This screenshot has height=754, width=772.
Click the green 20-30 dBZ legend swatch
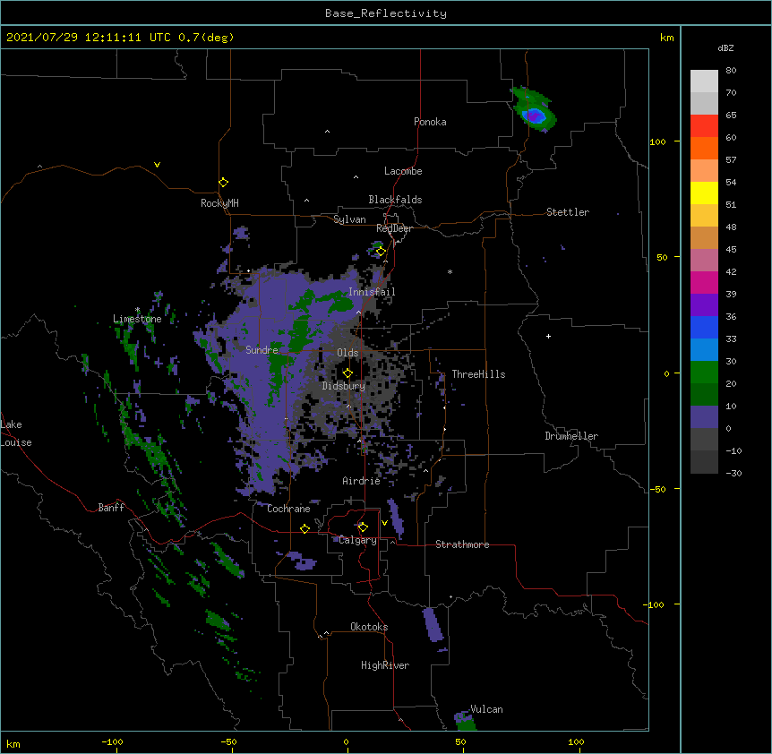[x=704, y=373]
